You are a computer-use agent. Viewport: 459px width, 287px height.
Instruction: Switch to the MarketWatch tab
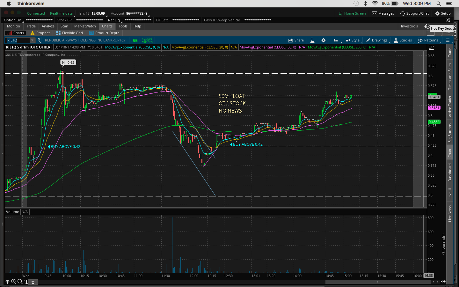85,26
